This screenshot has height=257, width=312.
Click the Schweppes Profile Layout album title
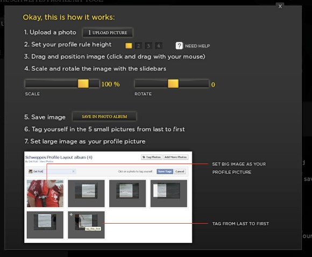[x=59, y=158]
